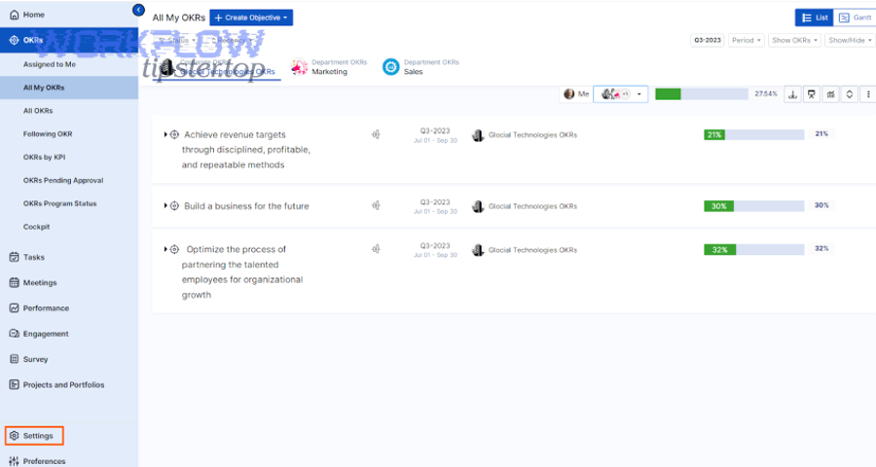Open the Cockpit page
876x467 pixels.
pyautogui.click(x=36, y=227)
